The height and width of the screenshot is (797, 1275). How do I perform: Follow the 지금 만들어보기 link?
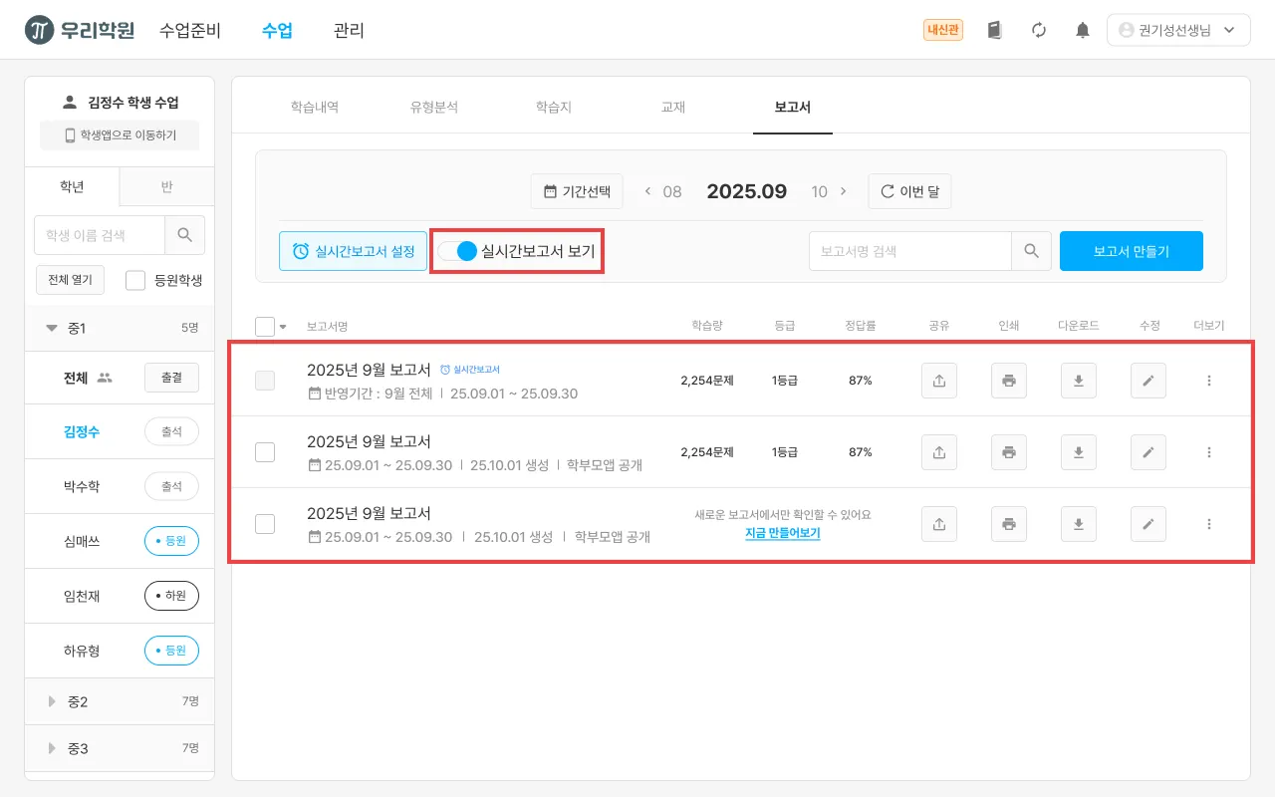783,533
